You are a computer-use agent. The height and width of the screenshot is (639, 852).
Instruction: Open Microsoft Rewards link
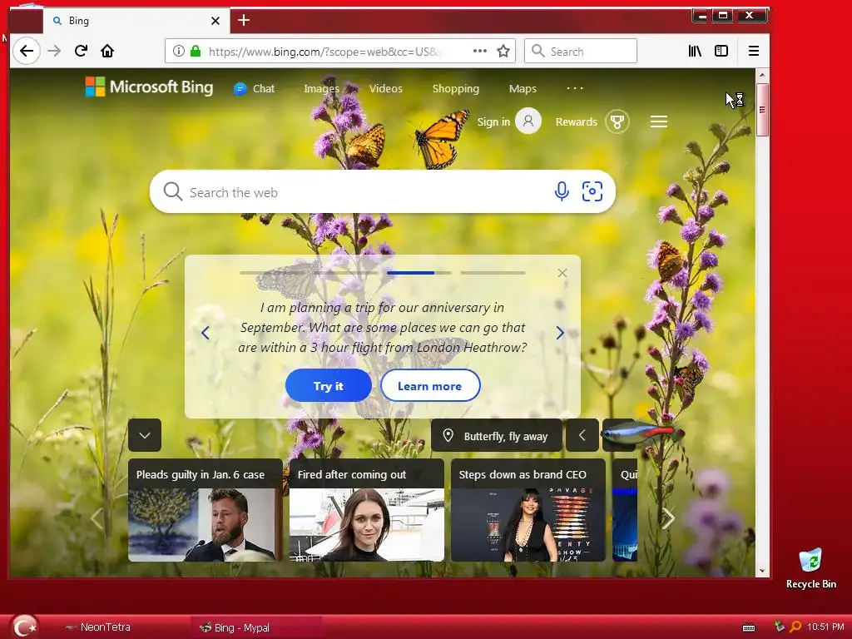(x=576, y=121)
